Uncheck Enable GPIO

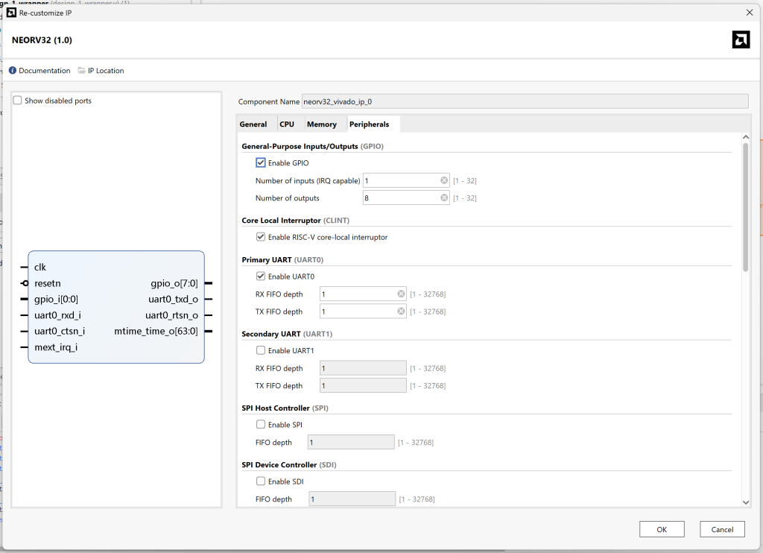[261, 162]
